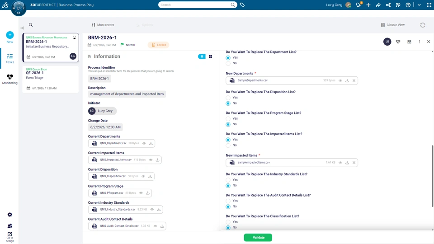The height and width of the screenshot is (244, 434).
Task: Open the network collaboration icon in top bar
Action: point(388,5)
